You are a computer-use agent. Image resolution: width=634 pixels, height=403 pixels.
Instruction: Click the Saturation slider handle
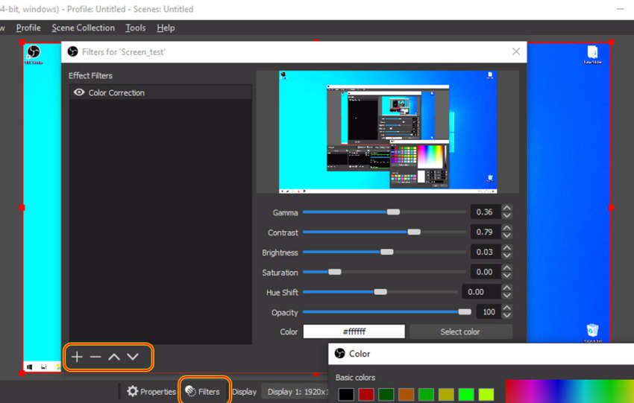(335, 272)
